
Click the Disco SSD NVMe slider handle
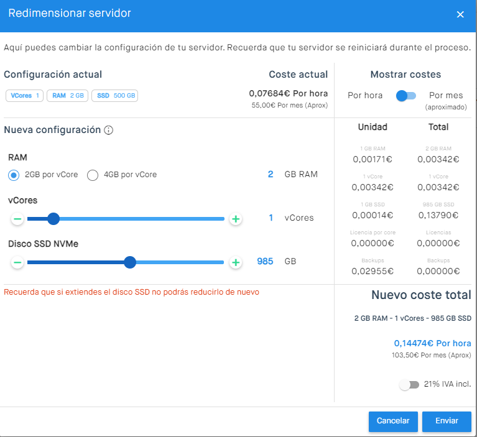pyautogui.click(x=130, y=262)
